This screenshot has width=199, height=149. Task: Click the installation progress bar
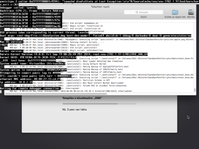[x=99, y=104]
